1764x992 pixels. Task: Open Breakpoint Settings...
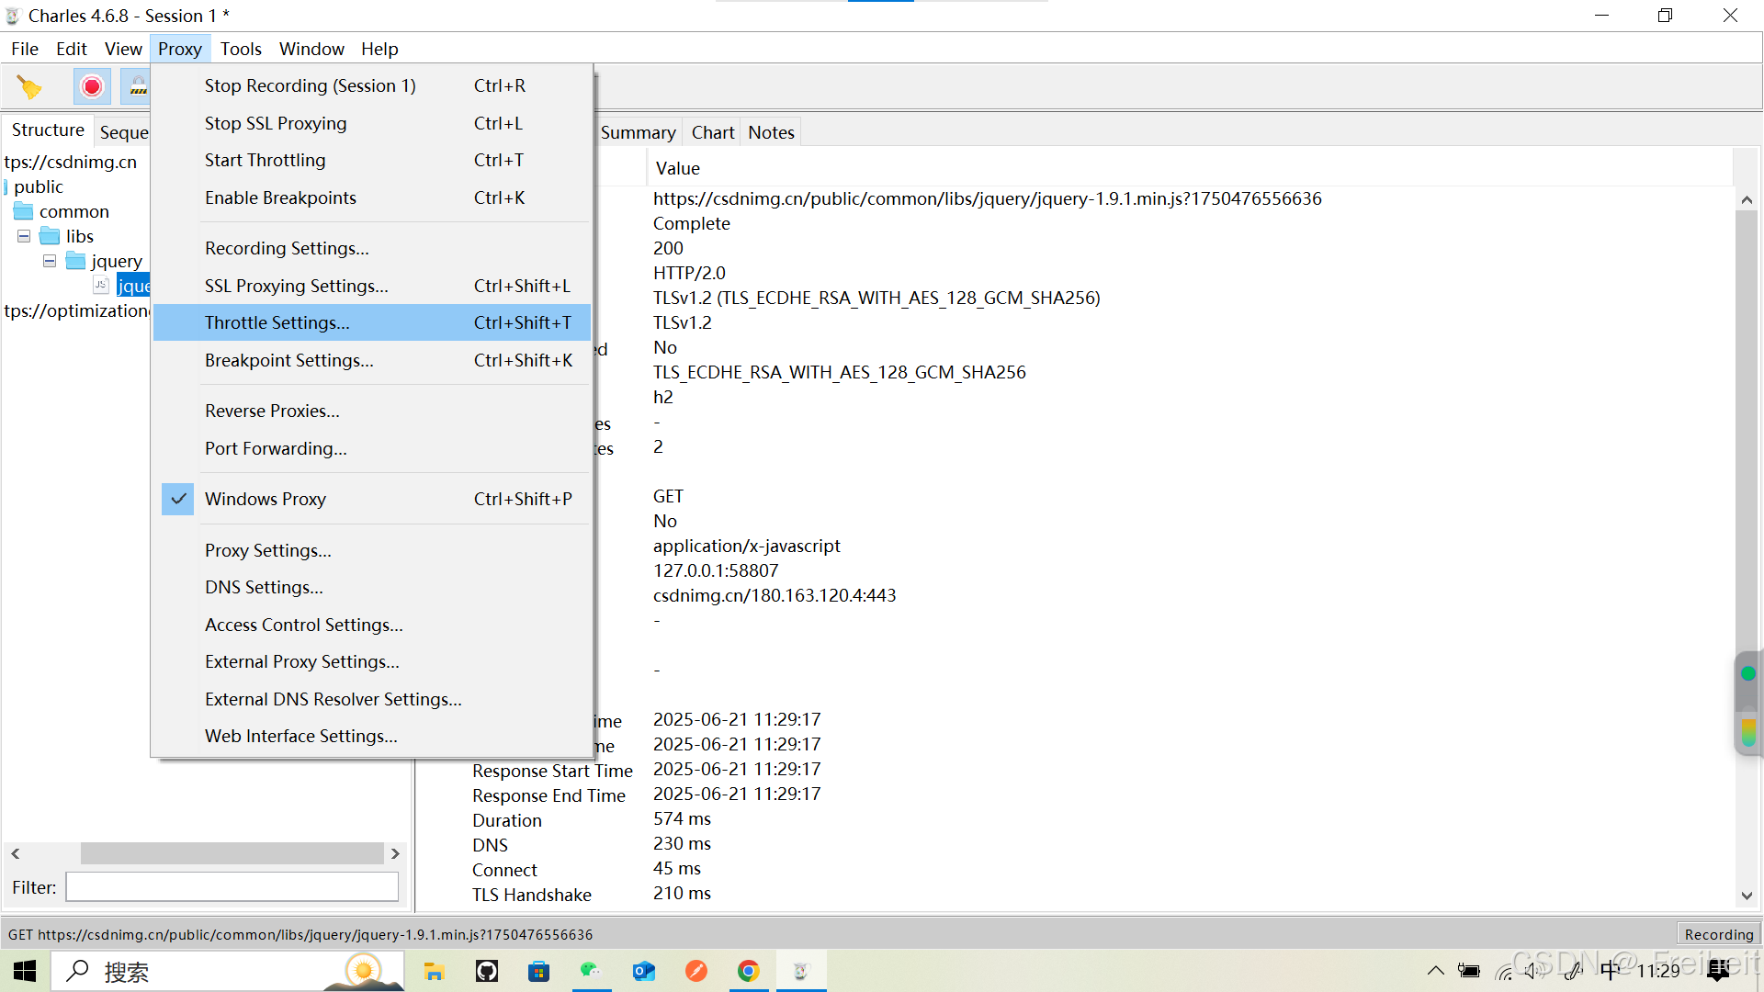point(371,360)
